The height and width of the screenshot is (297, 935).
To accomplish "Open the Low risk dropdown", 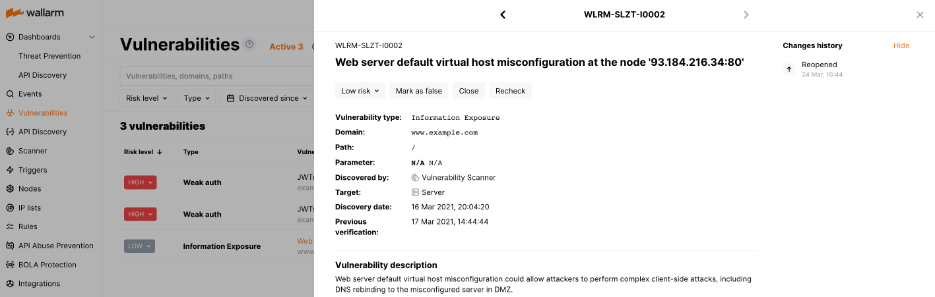I will pyautogui.click(x=360, y=91).
